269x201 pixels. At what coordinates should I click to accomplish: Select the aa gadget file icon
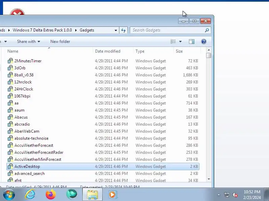point(10,103)
